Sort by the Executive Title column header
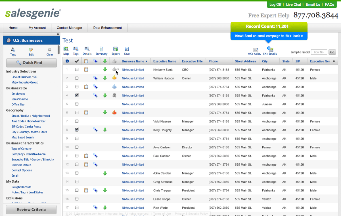This screenshot has width=341, height=216. (x=192, y=61)
